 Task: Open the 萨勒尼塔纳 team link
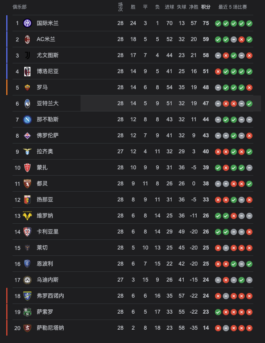click(50, 328)
